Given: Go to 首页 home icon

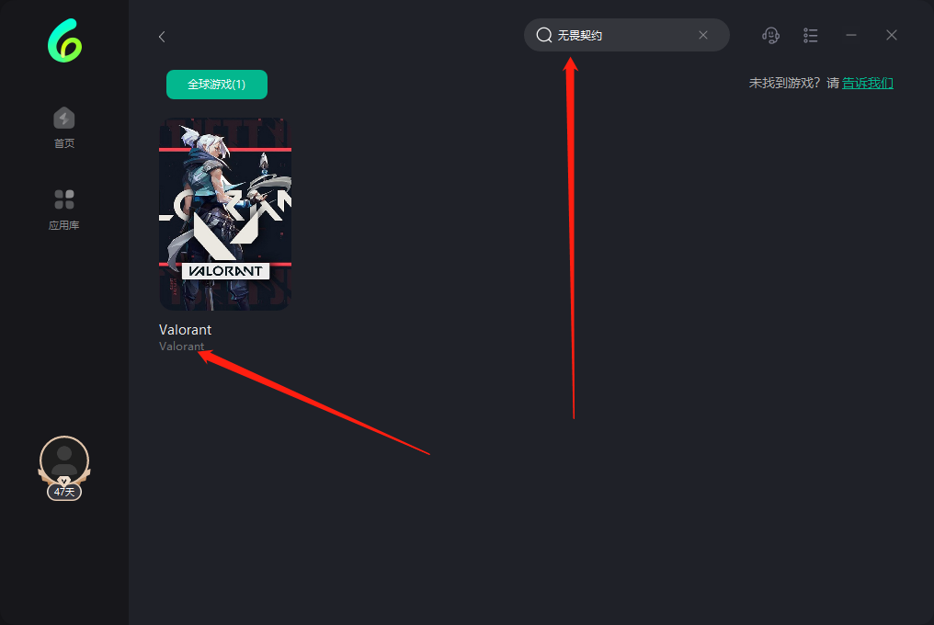Looking at the screenshot, I should [64, 118].
